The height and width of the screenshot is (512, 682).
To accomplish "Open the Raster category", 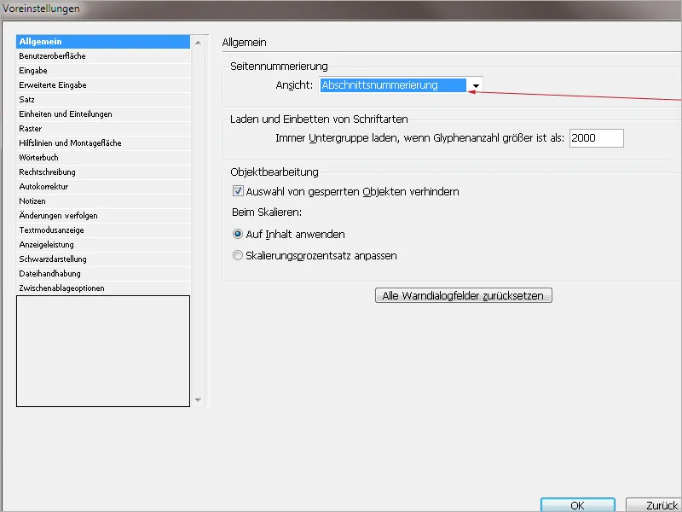I will (103, 129).
